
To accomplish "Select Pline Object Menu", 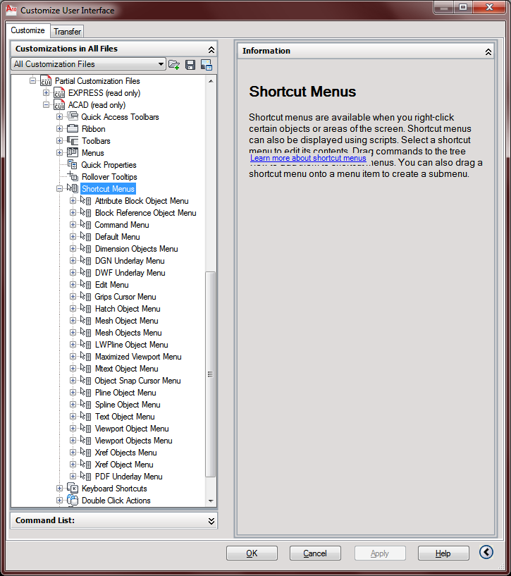I will click(x=125, y=392).
